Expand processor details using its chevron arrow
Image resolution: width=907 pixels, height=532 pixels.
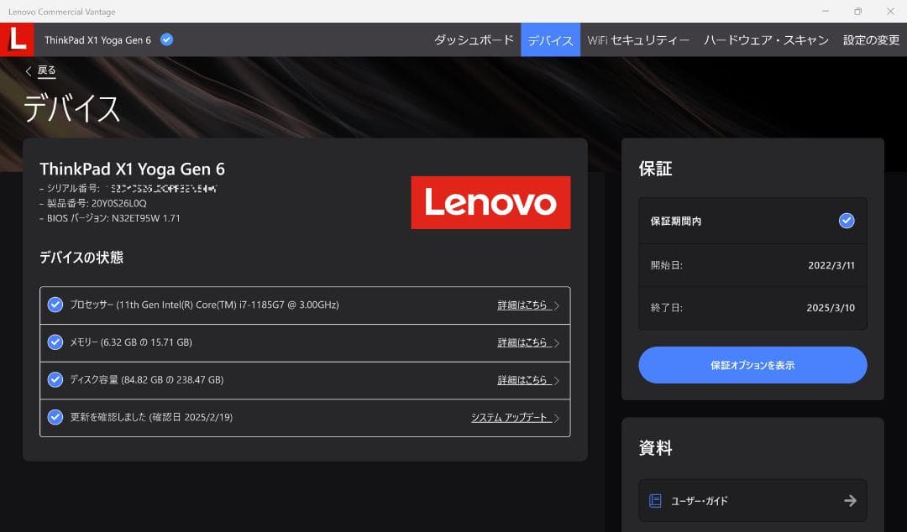pyautogui.click(x=558, y=305)
